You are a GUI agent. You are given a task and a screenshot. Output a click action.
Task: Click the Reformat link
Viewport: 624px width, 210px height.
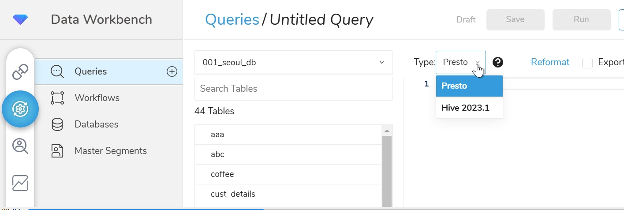[x=550, y=62]
